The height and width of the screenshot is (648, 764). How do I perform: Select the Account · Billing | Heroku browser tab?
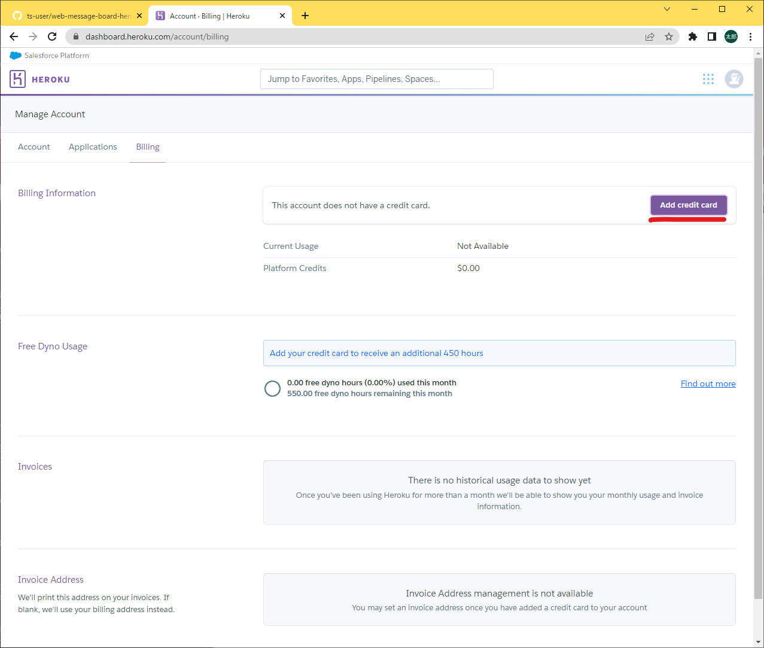pyautogui.click(x=220, y=16)
